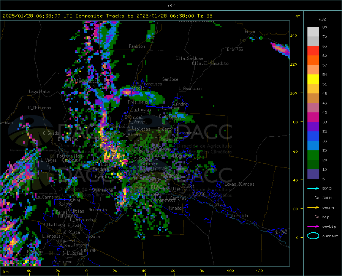Click the 'dBZ' heading above color scale
Image resolution: width=342 pixels, height=276 pixels.
[322, 19]
